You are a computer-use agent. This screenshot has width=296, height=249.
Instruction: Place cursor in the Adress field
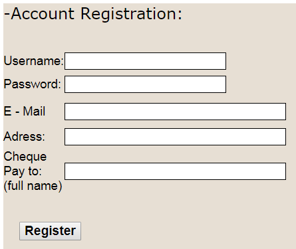pyautogui.click(x=175, y=137)
